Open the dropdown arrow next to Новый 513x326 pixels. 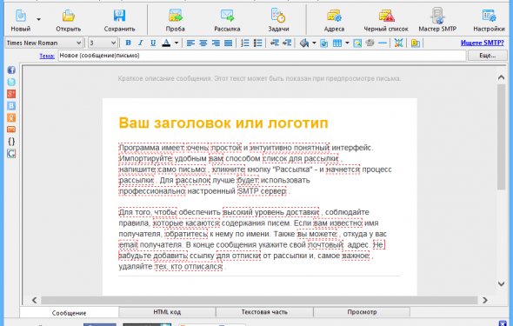pyautogui.click(x=38, y=20)
